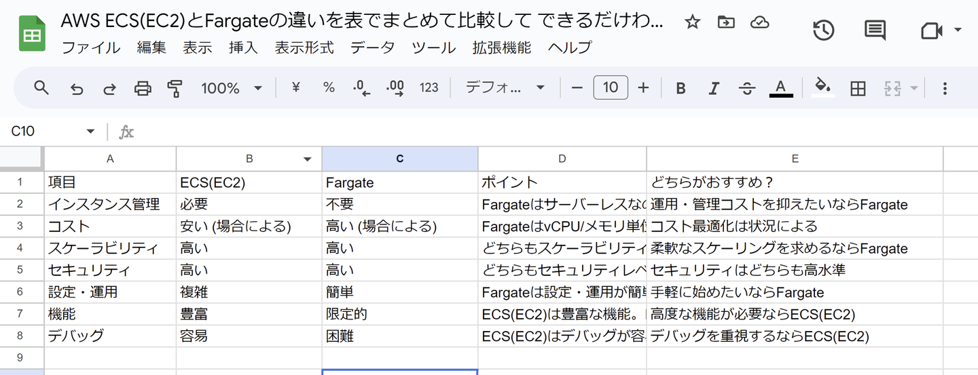Select row 9 header

point(22,357)
